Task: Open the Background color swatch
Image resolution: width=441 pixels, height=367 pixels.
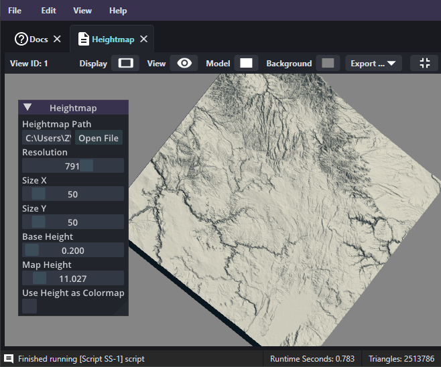Action: pos(328,63)
